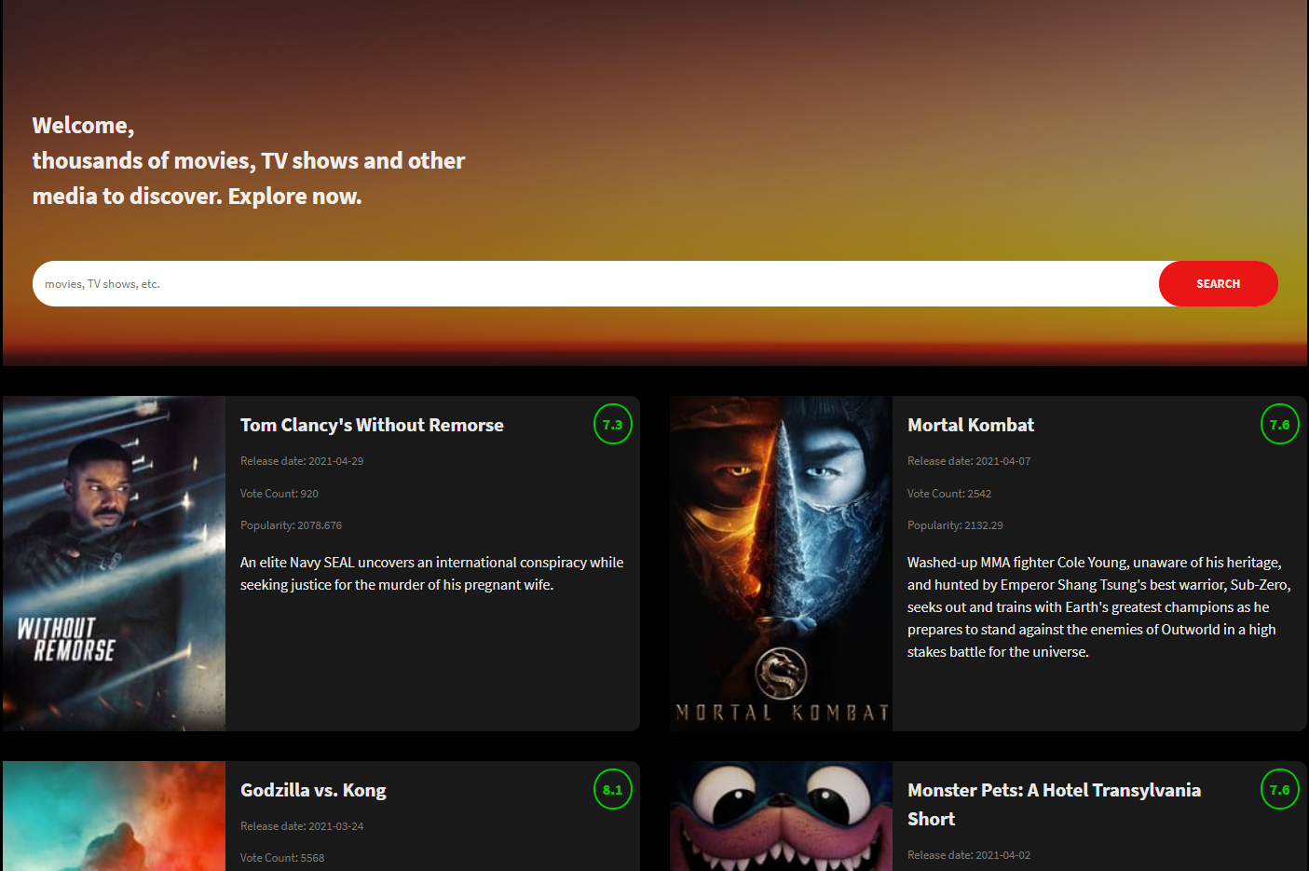Click the Mortal Kombat Cole Young synopsis

(1099, 607)
